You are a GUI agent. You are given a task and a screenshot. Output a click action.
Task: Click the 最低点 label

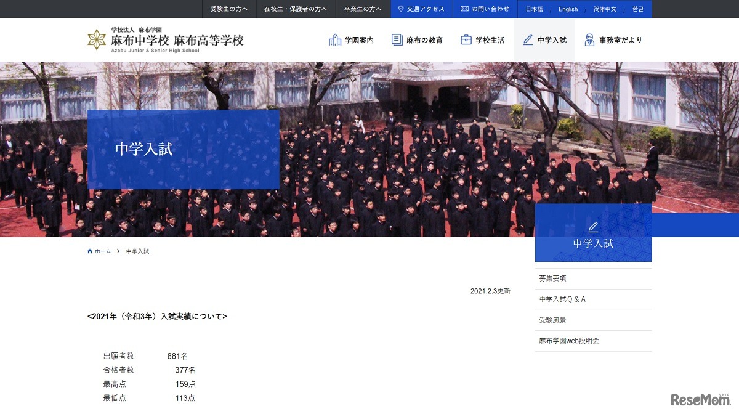click(x=115, y=398)
